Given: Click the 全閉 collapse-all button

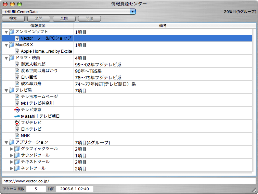Looking at the screenshot, I should click(x=64, y=18).
